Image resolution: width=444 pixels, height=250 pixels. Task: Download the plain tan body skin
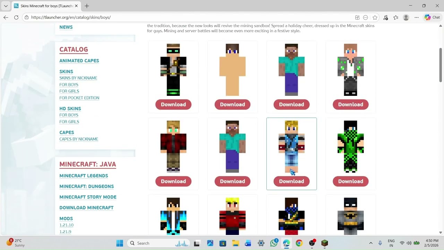[x=232, y=105]
